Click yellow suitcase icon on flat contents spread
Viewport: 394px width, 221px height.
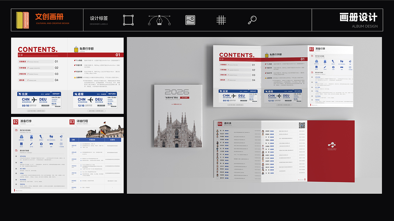click(x=76, y=49)
